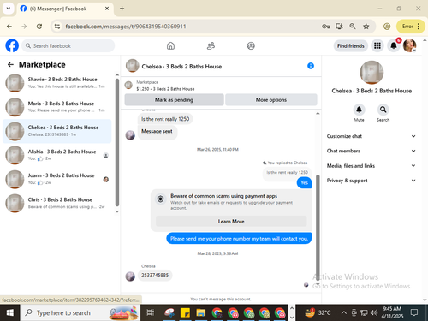Click Learn More about payment scams

coord(231,222)
